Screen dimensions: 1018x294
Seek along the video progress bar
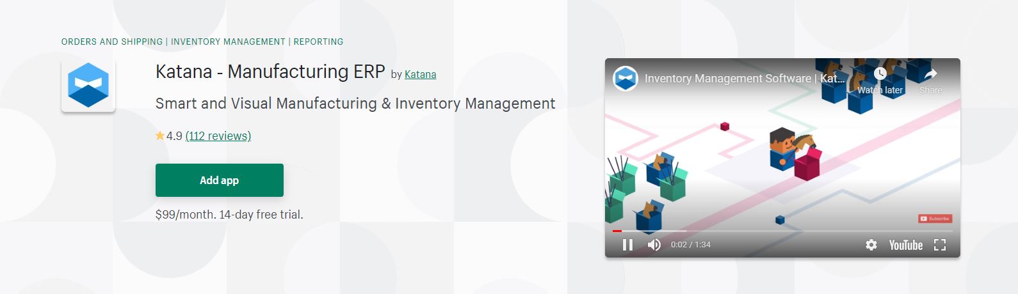coord(782,231)
